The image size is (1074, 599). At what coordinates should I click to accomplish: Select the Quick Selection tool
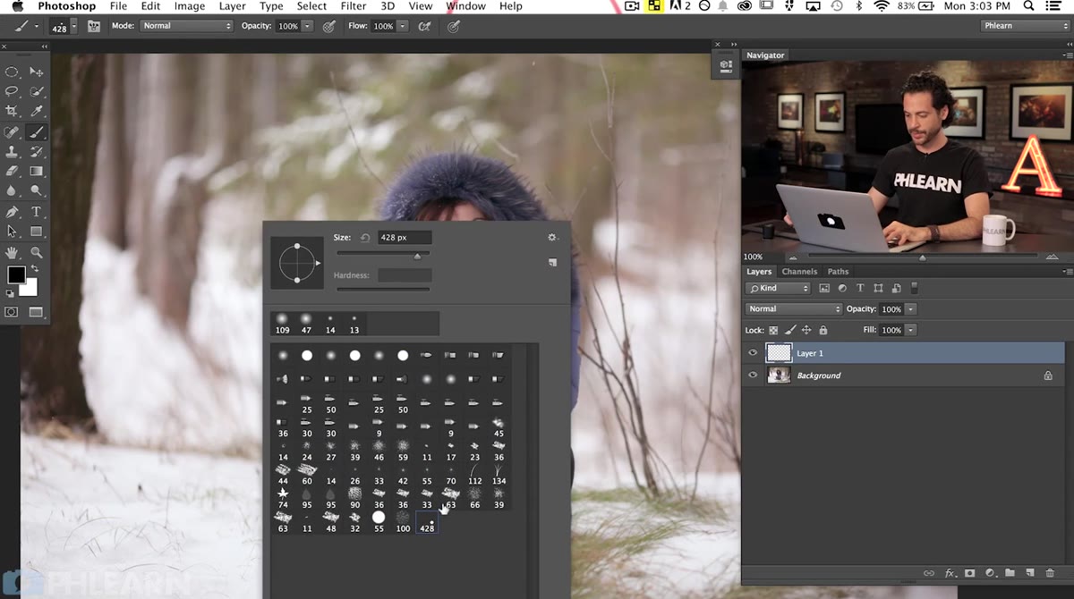[37, 91]
